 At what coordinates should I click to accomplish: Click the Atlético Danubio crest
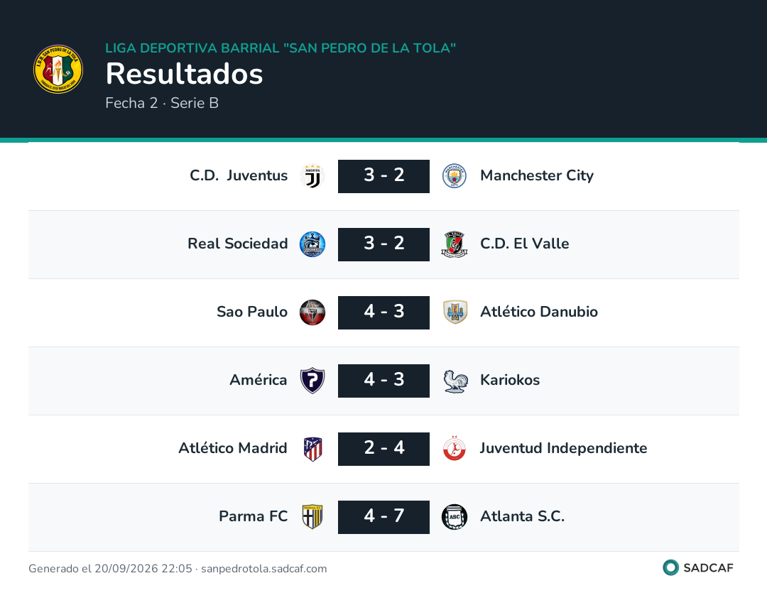coord(455,312)
